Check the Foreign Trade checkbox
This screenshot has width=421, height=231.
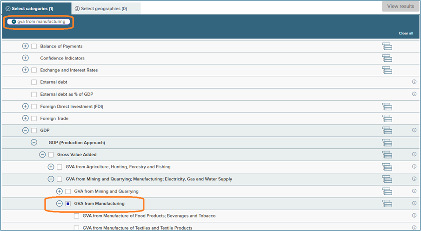[x=34, y=119]
